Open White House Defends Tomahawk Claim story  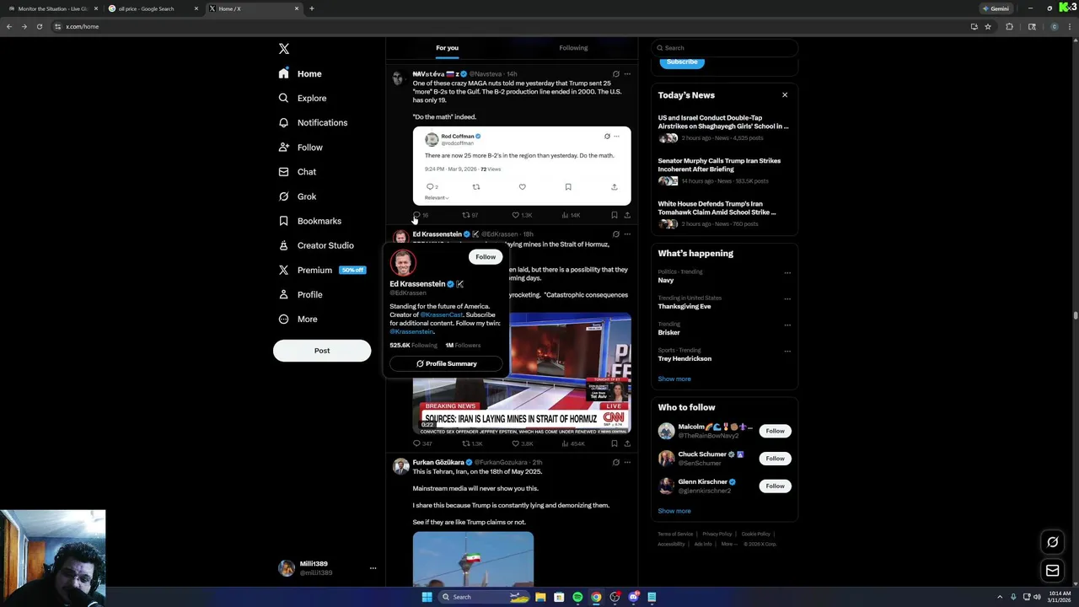point(723,213)
